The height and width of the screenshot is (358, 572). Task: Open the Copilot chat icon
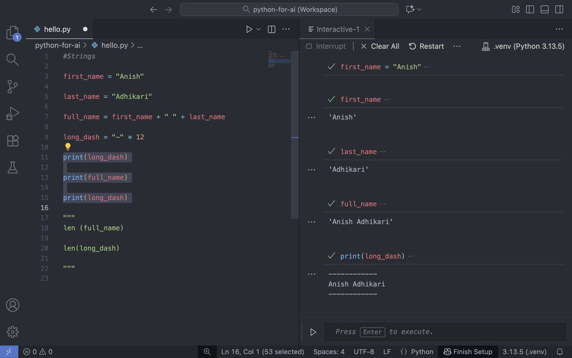(410, 10)
